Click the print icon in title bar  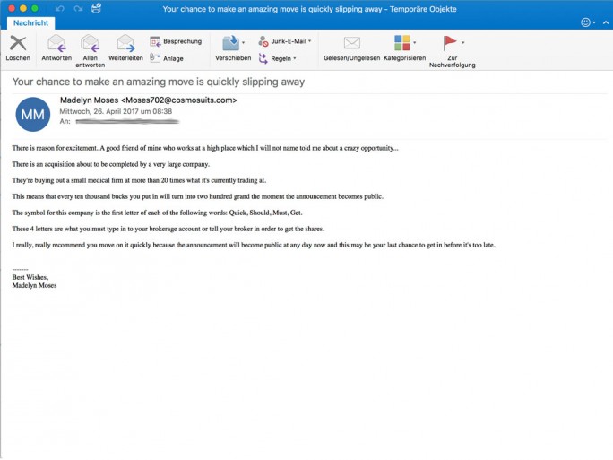[96, 8]
